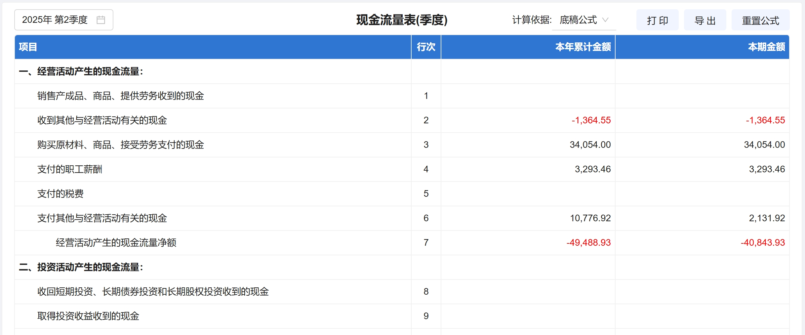805x335 pixels.
Task: Open the 2025年 第2季度 period selector
Action: pyautogui.click(x=55, y=20)
